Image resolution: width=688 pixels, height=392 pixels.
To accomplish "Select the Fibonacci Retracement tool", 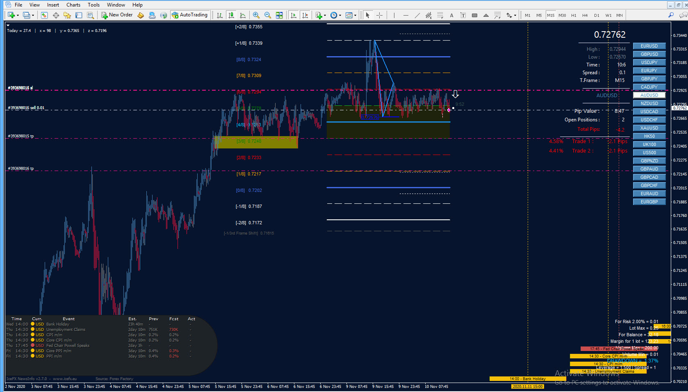I will (x=440, y=15).
